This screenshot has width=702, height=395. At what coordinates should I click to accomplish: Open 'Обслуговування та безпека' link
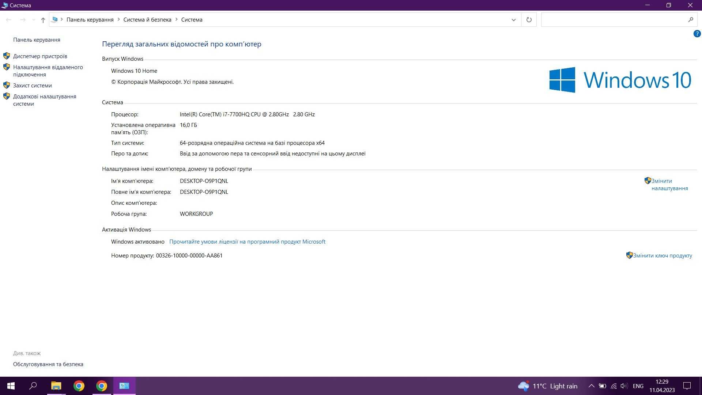[x=48, y=364]
